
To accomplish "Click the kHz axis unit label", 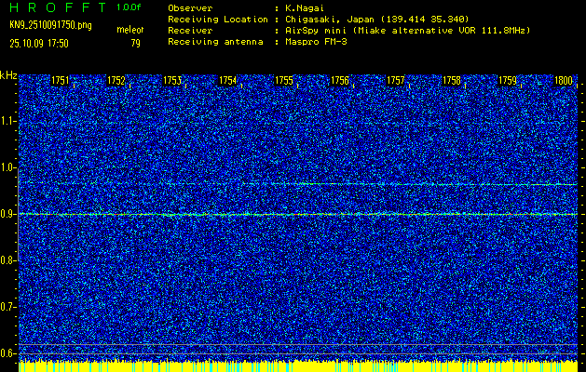I will 8,74.
